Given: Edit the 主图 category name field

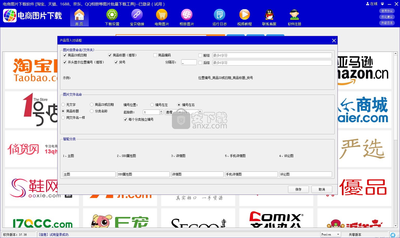Looking at the screenshot, I should click(x=89, y=174).
